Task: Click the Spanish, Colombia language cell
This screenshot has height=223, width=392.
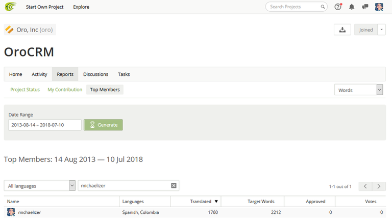Action: pyautogui.click(x=140, y=212)
